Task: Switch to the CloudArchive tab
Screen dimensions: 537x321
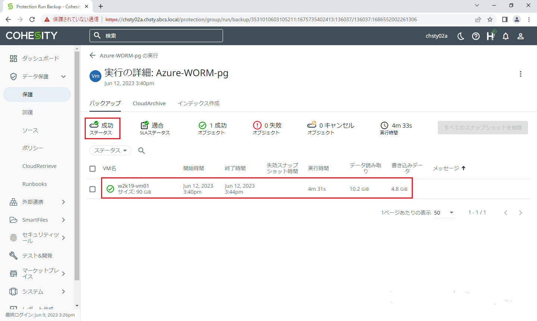Action: (149, 103)
